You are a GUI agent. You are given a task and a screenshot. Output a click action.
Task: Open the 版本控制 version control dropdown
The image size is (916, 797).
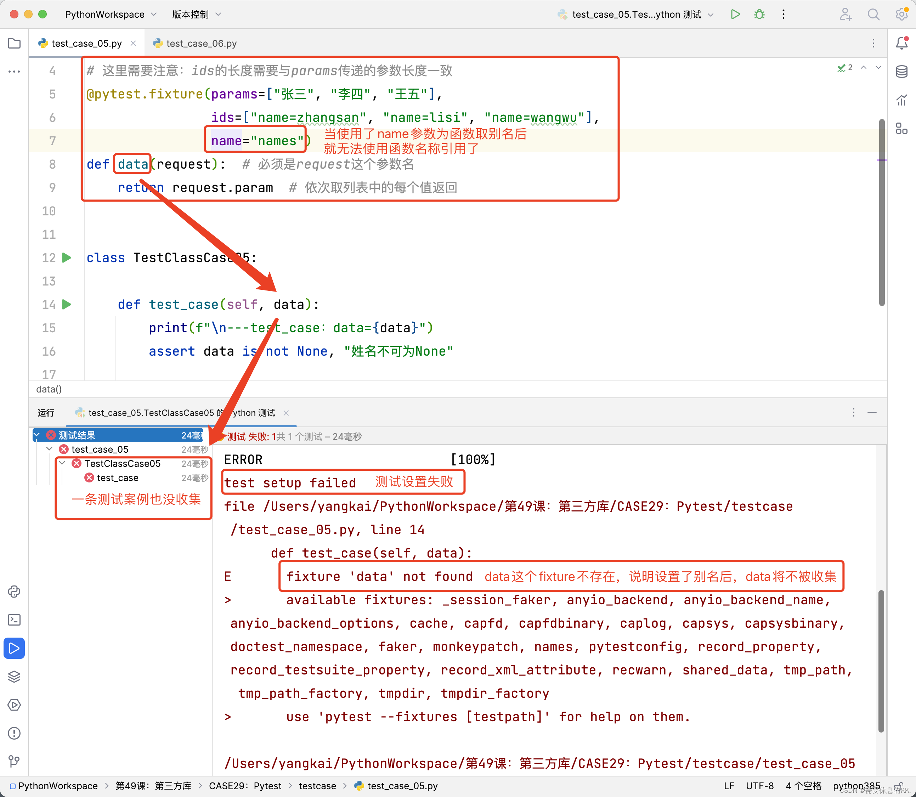[x=197, y=14]
